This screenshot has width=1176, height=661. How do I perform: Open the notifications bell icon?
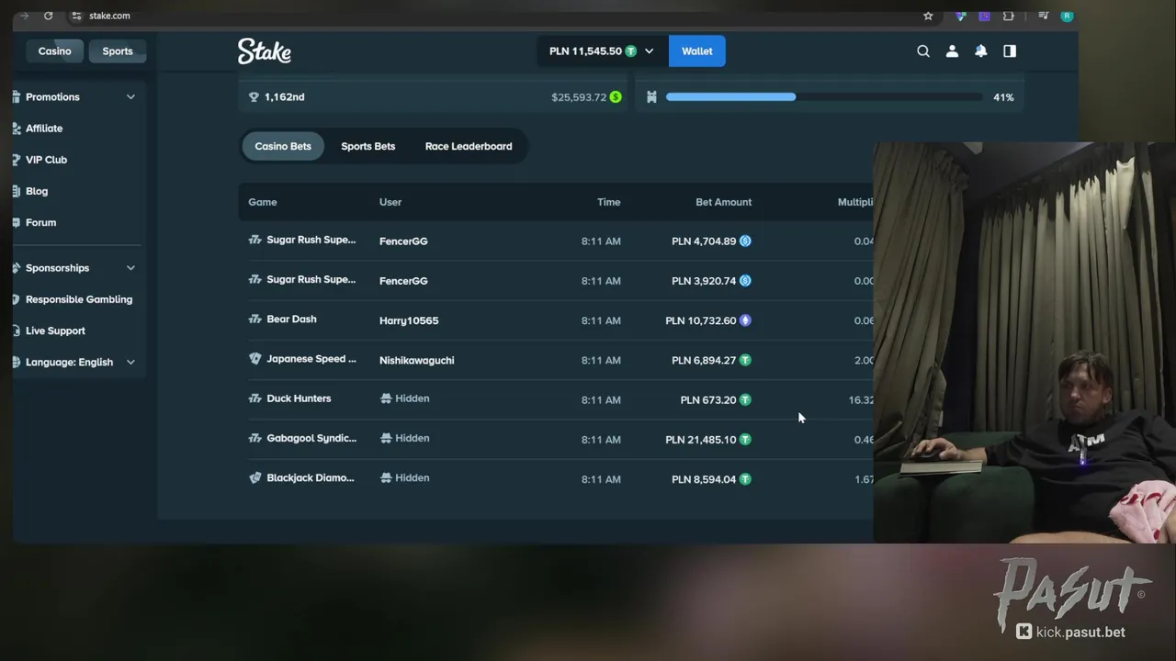pyautogui.click(x=981, y=51)
